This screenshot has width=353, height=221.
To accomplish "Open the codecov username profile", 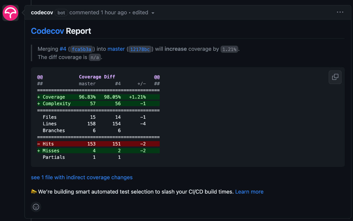I will [x=42, y=13].
